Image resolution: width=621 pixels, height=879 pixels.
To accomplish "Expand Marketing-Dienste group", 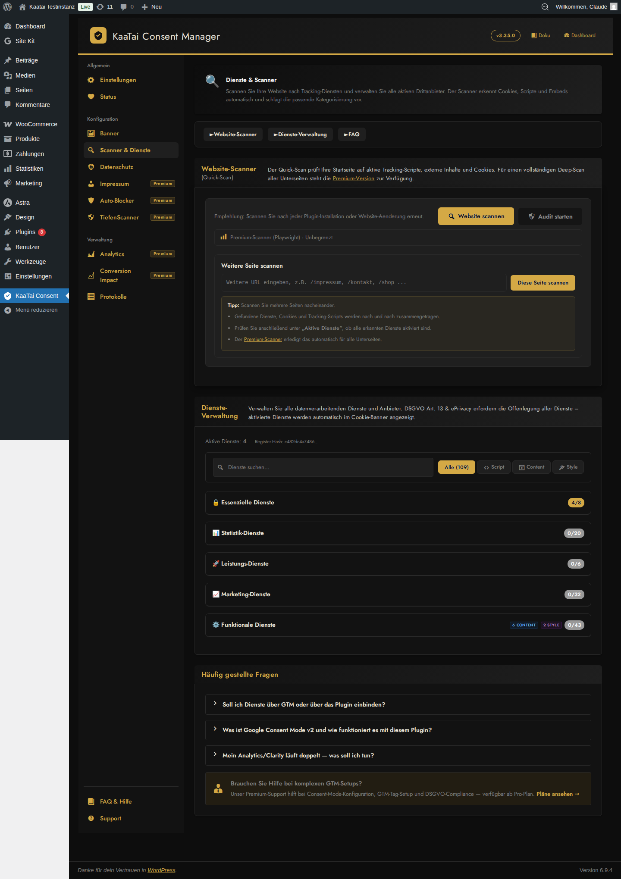I will 398,594.
